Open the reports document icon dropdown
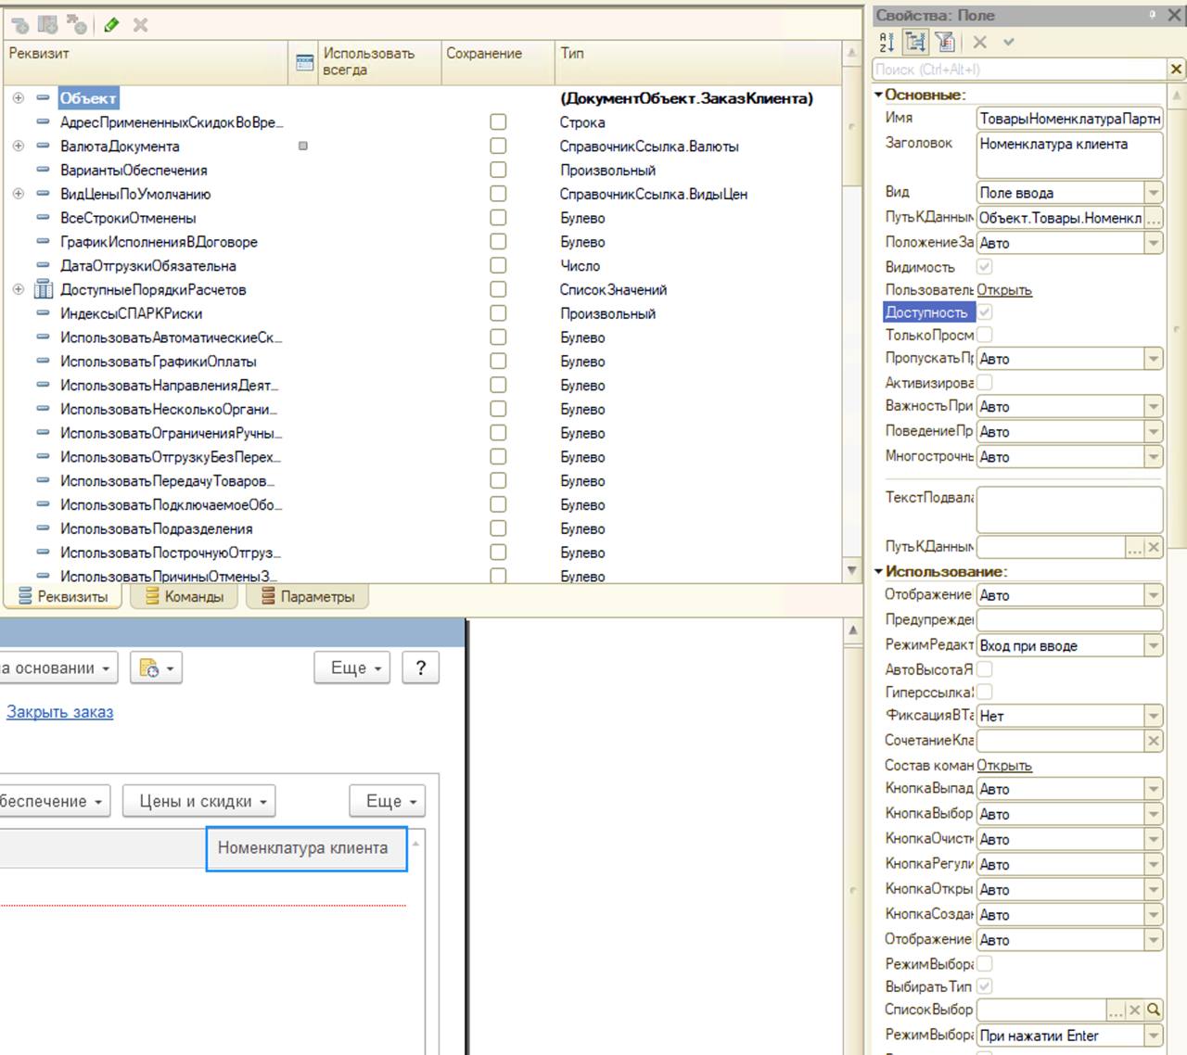 pyautogui.click(x=156, y=668)
